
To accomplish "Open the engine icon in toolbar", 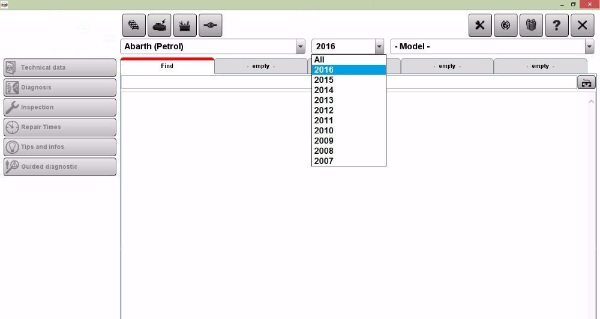I will (159, 25).
